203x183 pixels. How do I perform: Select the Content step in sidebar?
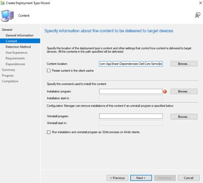[20, 41]
